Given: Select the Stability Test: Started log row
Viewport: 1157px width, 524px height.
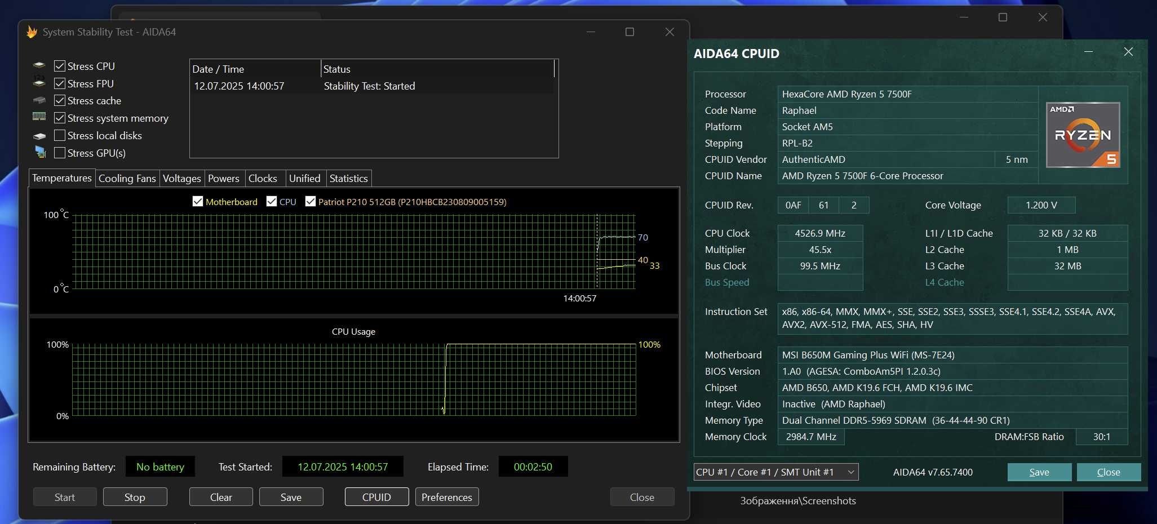Looking at the screenshot, I should tap(372, 86).
